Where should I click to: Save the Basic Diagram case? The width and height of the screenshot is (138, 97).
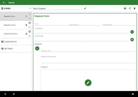(x=125, y=8)
